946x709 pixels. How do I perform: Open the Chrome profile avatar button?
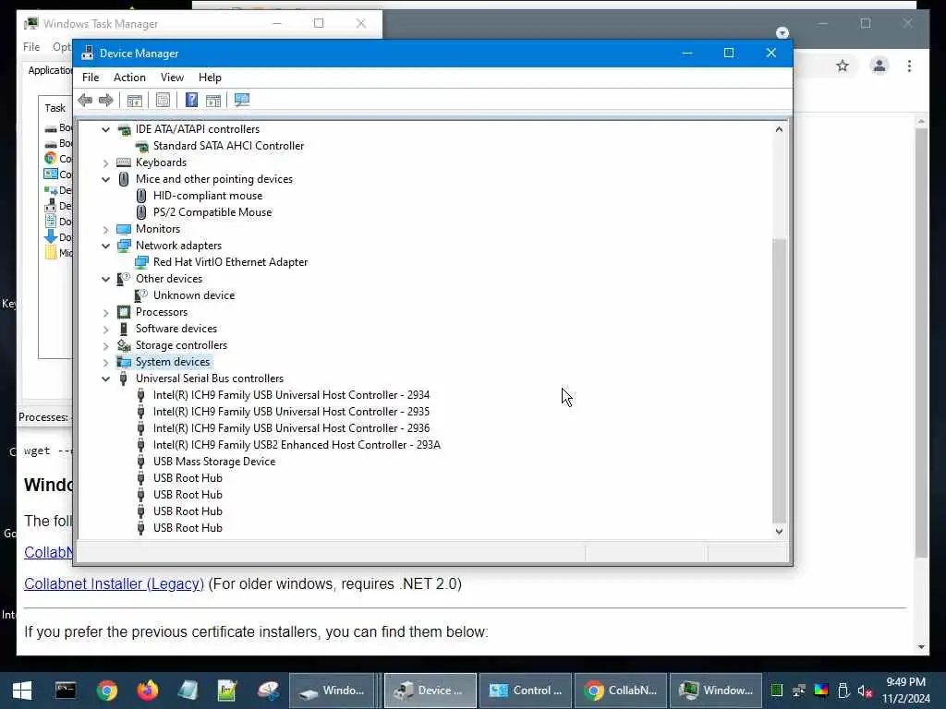pos(879,66)
